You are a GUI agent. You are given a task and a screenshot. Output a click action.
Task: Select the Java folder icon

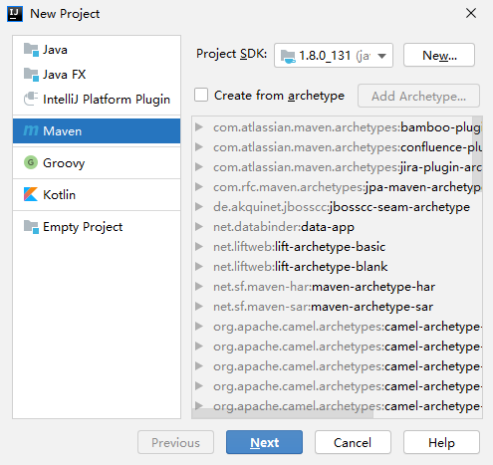point(31,50)
